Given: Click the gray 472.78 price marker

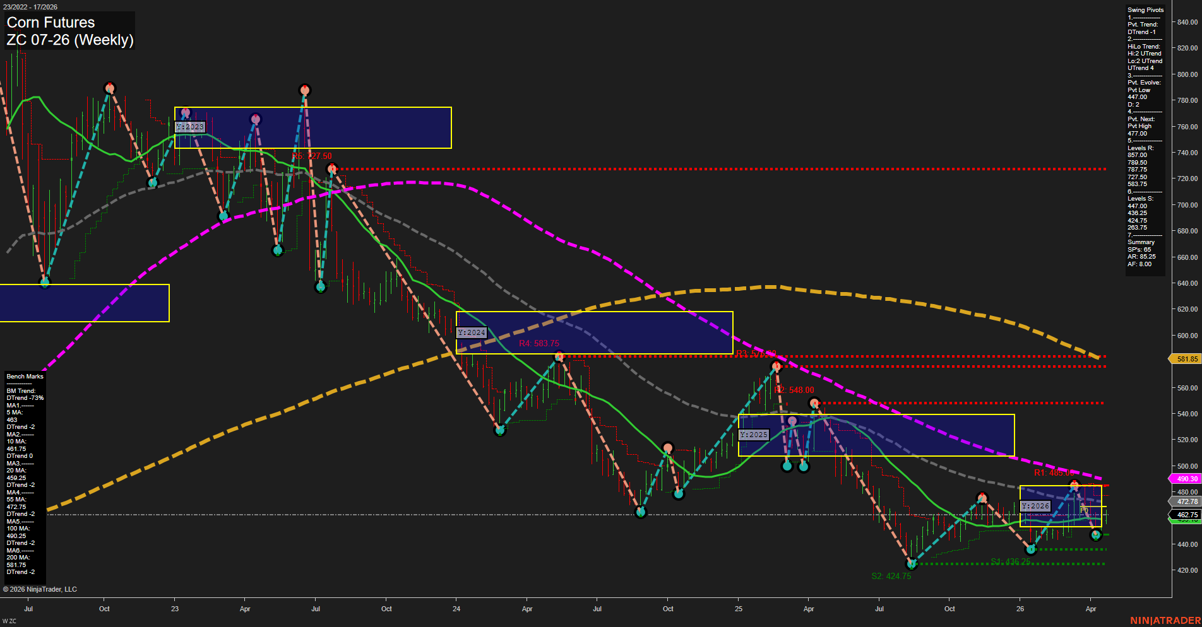Looking at the screenshot, I should [1186, 501].
